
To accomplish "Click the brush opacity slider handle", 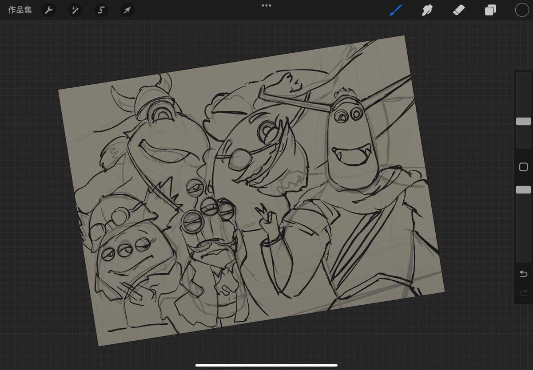I will pyautogui.click(x=523, y=189).
